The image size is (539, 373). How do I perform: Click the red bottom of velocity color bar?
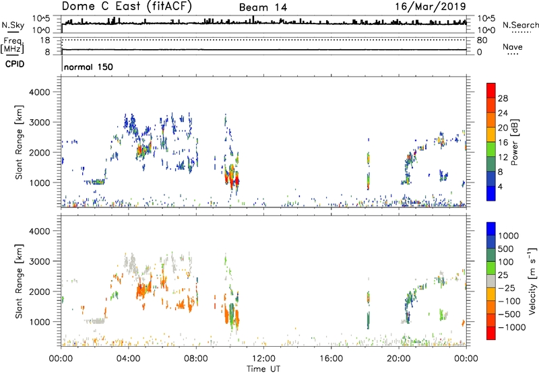491,333
